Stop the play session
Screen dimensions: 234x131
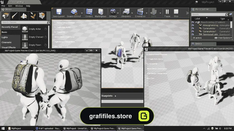(176, 13)
